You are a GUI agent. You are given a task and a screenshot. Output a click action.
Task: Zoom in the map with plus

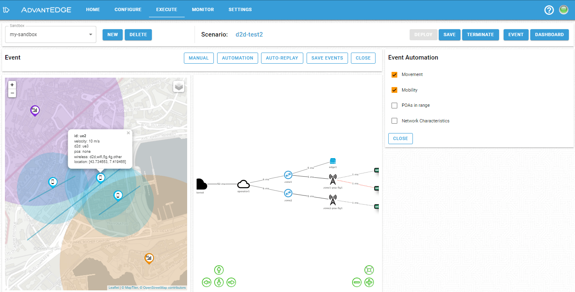(x=12, y=85)
